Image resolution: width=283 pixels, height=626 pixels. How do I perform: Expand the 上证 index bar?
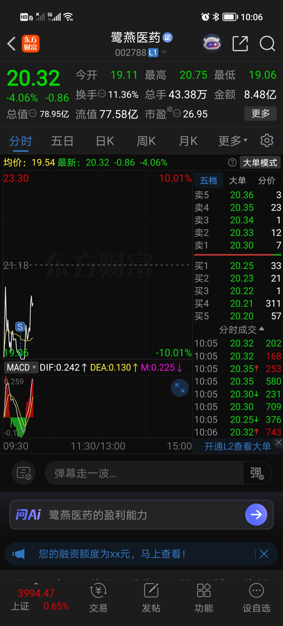point(36,584)
